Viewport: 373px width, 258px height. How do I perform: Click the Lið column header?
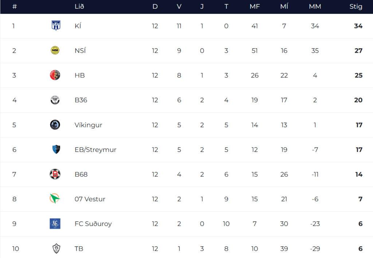(x=79, y=7)
